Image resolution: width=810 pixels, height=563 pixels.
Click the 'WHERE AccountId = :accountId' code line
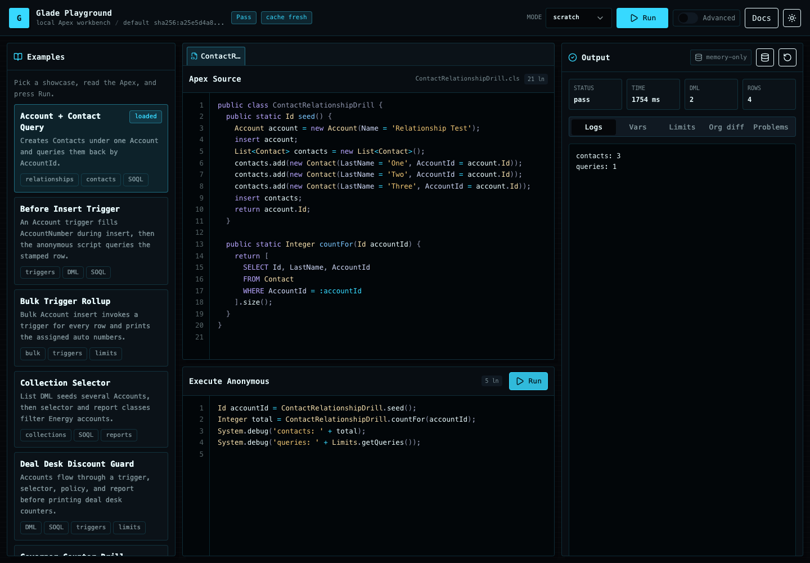coord(302,291)
